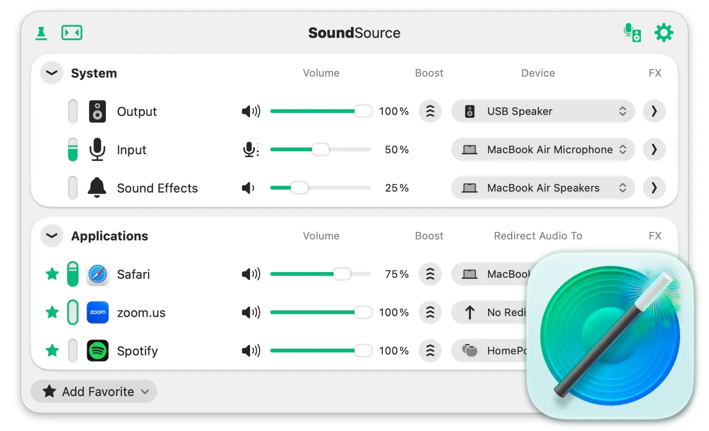This screenshot has height=431, width=709.
Task: Expand FX panel for Input
Action: pos(654,150)
